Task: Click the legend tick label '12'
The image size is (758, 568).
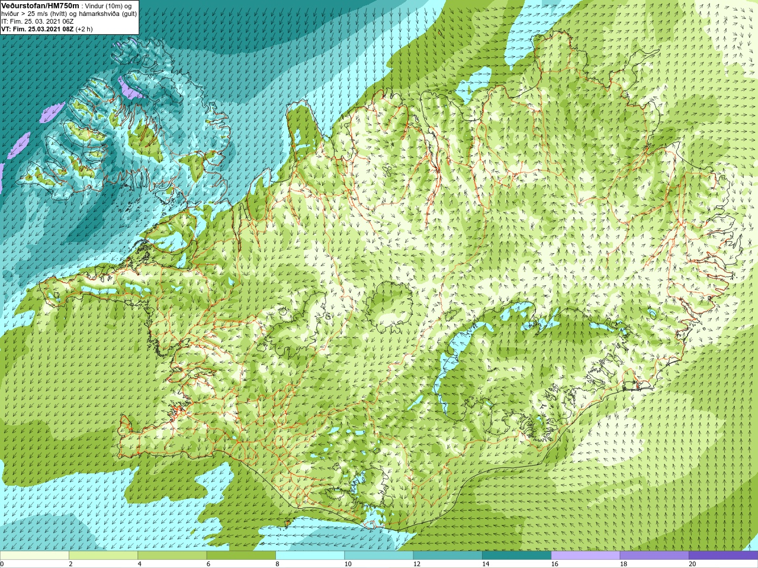Action: 416,564
